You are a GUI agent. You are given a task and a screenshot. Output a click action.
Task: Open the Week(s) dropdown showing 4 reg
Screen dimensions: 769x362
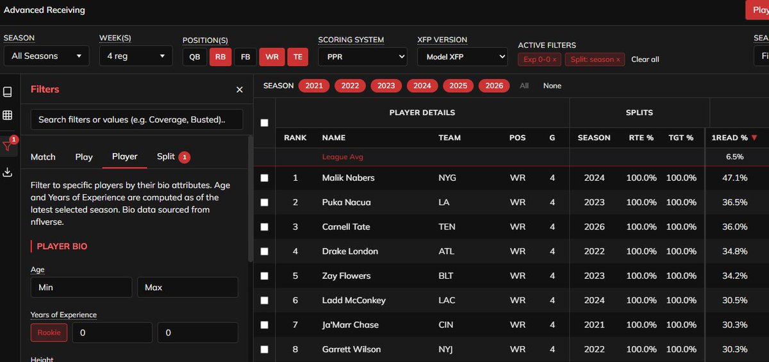click(136, 56)
